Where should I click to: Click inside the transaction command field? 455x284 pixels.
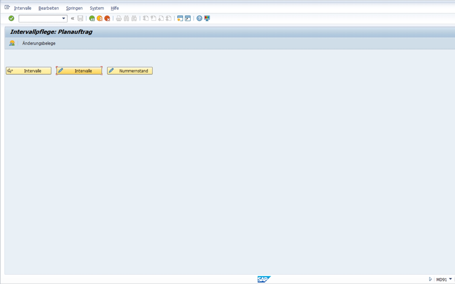point(40,18)
